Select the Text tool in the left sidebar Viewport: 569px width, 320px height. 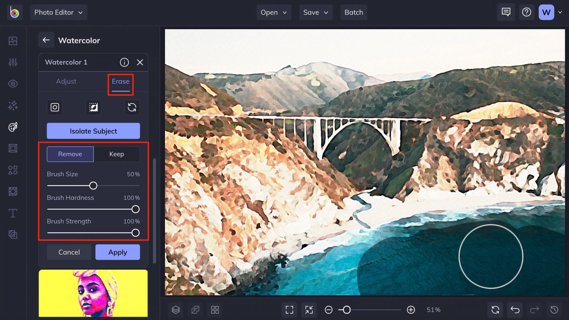point(13,213)
